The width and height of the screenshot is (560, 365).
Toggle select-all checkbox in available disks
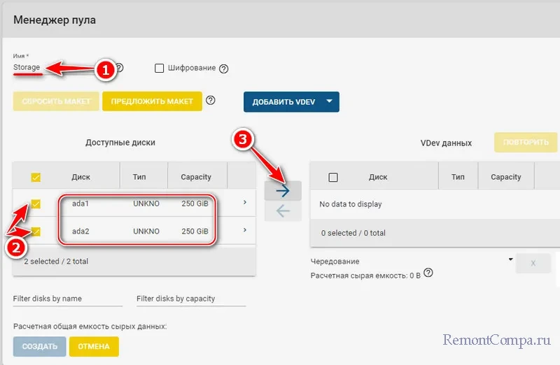click(36, 178)
